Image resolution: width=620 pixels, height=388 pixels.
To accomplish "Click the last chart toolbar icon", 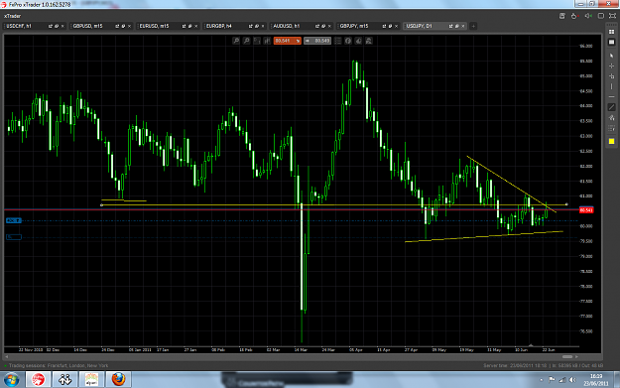I will (369, 41).
